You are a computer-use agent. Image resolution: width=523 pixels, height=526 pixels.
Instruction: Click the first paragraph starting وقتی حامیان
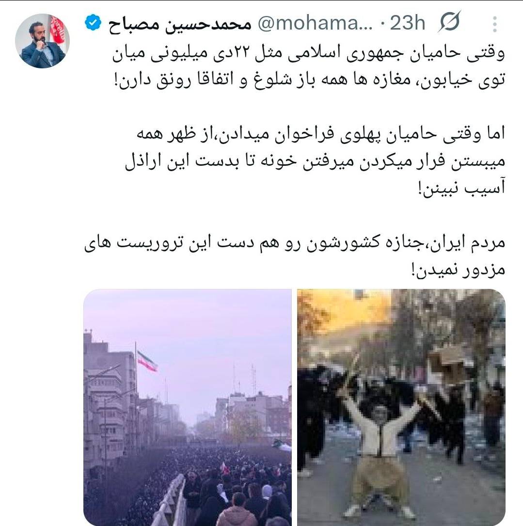[x=309, y=66]
